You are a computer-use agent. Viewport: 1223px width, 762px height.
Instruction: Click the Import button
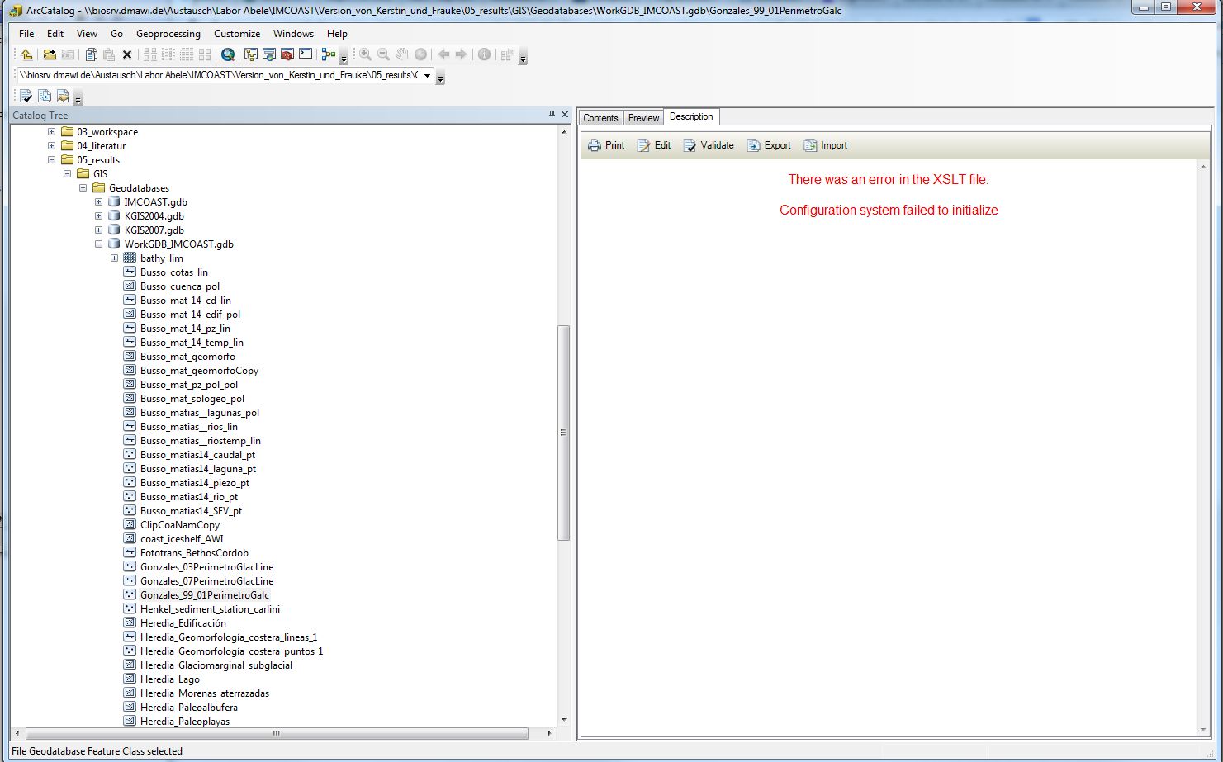click(x=826, y=145)
